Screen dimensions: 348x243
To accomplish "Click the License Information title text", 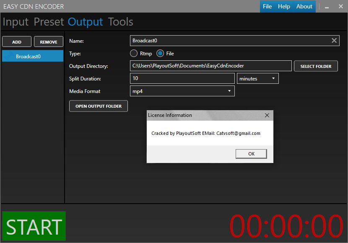I will pos(170,115).
